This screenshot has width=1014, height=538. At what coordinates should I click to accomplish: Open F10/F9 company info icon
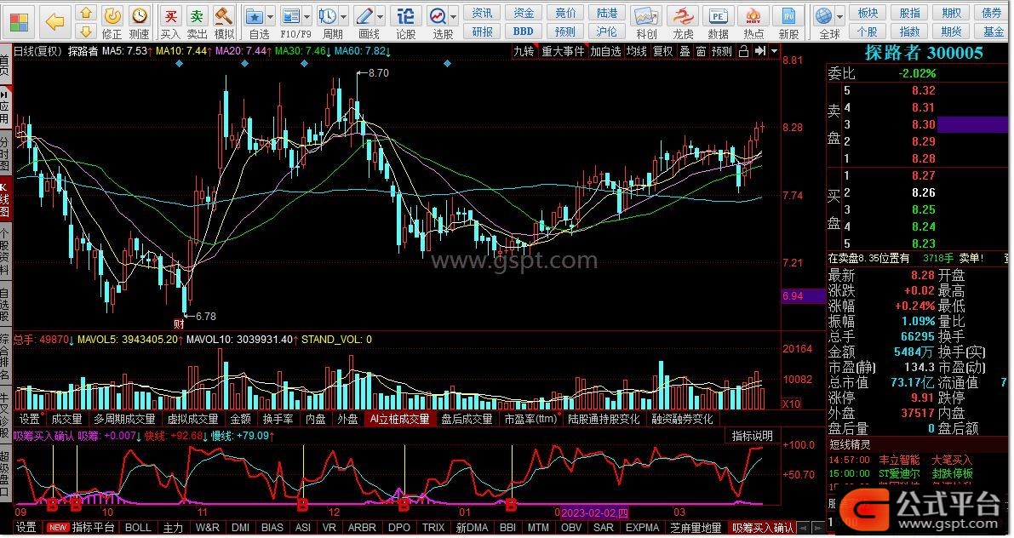coord(292,22)
